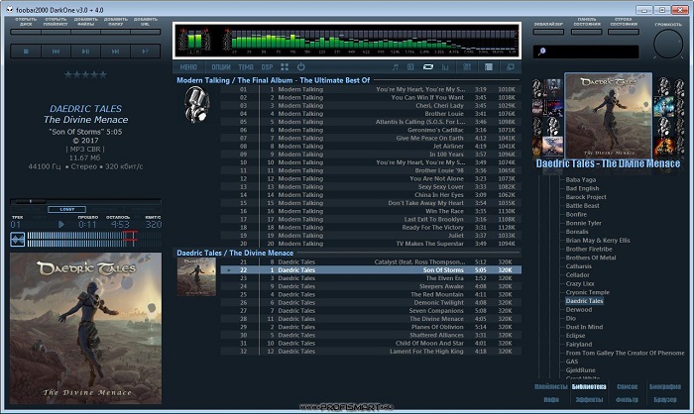Click the waveform icon beside seekbar
694x414 pixels.
(17, 240)
